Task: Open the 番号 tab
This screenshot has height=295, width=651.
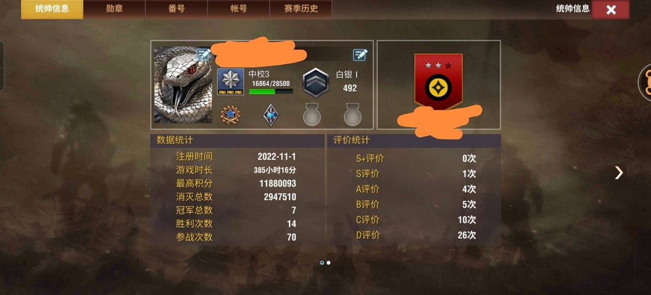Action: [176, 9]
